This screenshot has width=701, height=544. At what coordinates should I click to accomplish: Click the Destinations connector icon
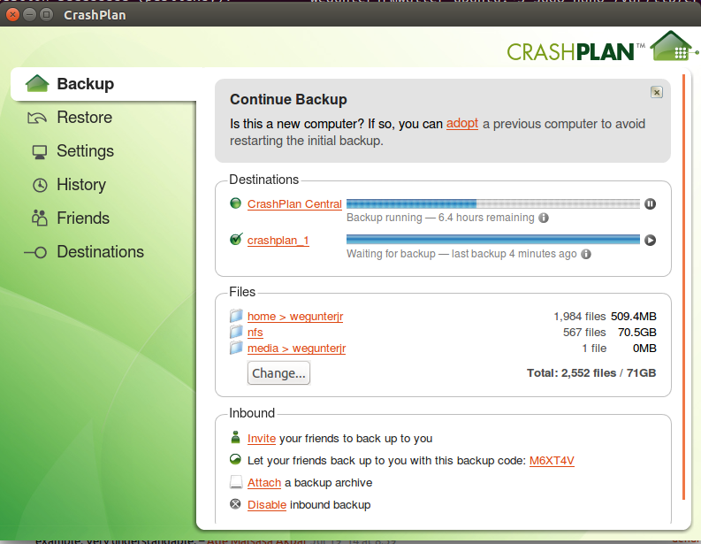click(35, 253)
